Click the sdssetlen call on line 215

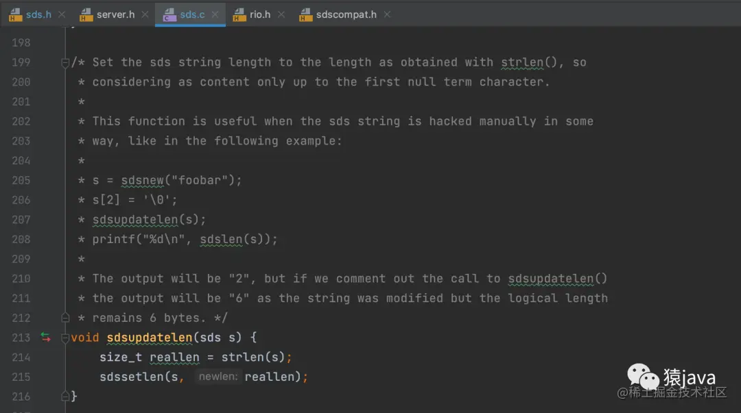tap(131, 377)
